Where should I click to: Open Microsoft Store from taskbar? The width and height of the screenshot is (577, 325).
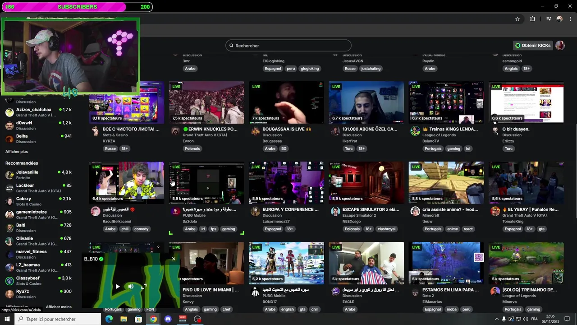click(138, 319)
